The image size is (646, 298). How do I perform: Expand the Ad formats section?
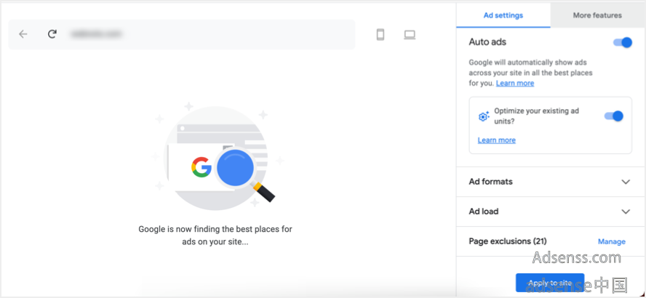(550, 182)
